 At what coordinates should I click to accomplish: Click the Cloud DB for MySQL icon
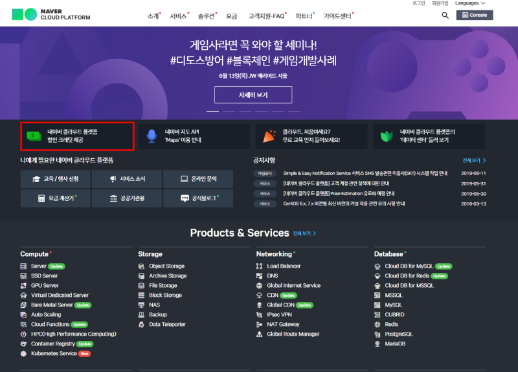[377, 266]
